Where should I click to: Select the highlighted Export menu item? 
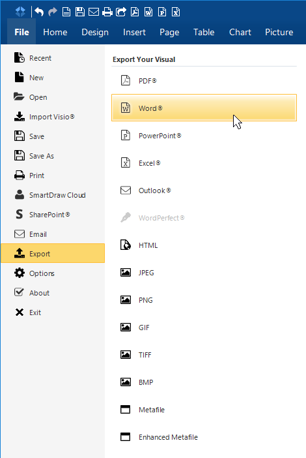53,253
